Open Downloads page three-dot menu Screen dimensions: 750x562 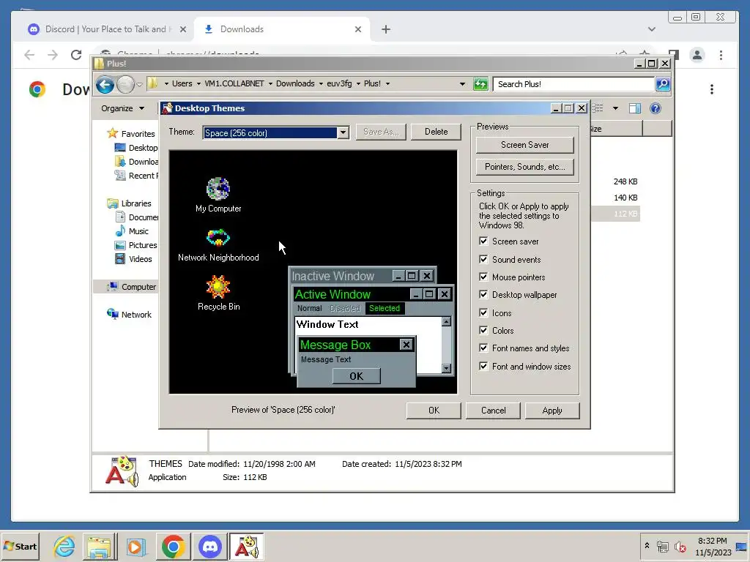point(712,89)
